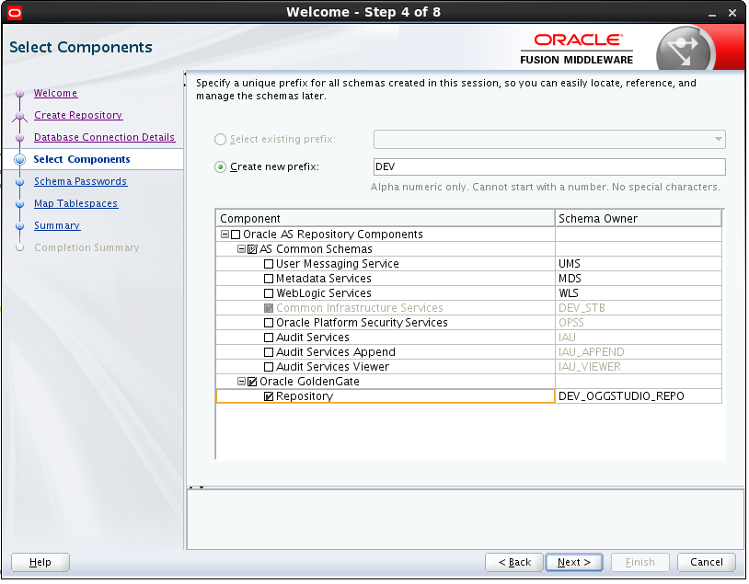Click the OPSS schema owner cell

pyautogui.click(x=639, y=323)
